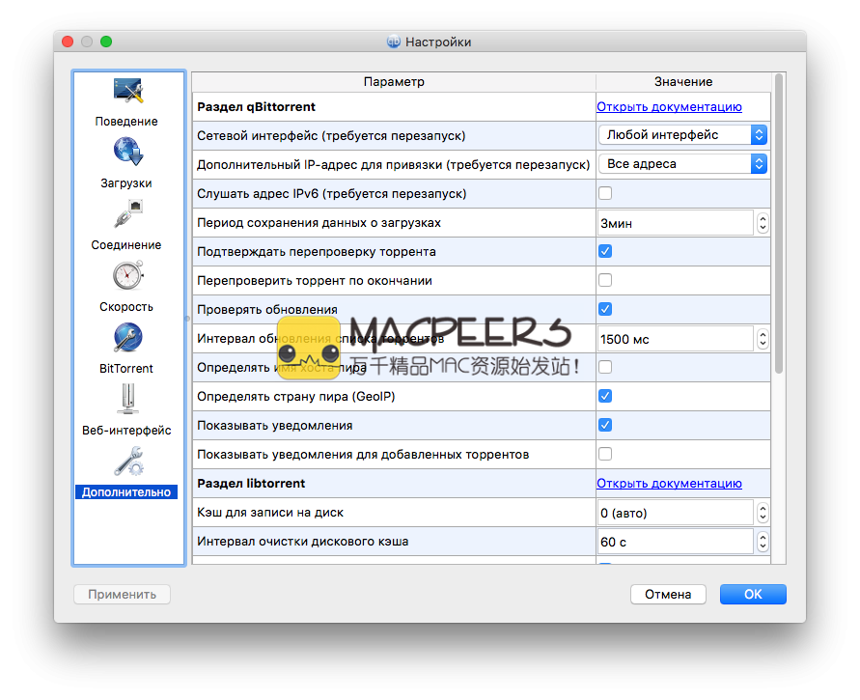Switch to the Соединение tab label

[x=126, y=244]
